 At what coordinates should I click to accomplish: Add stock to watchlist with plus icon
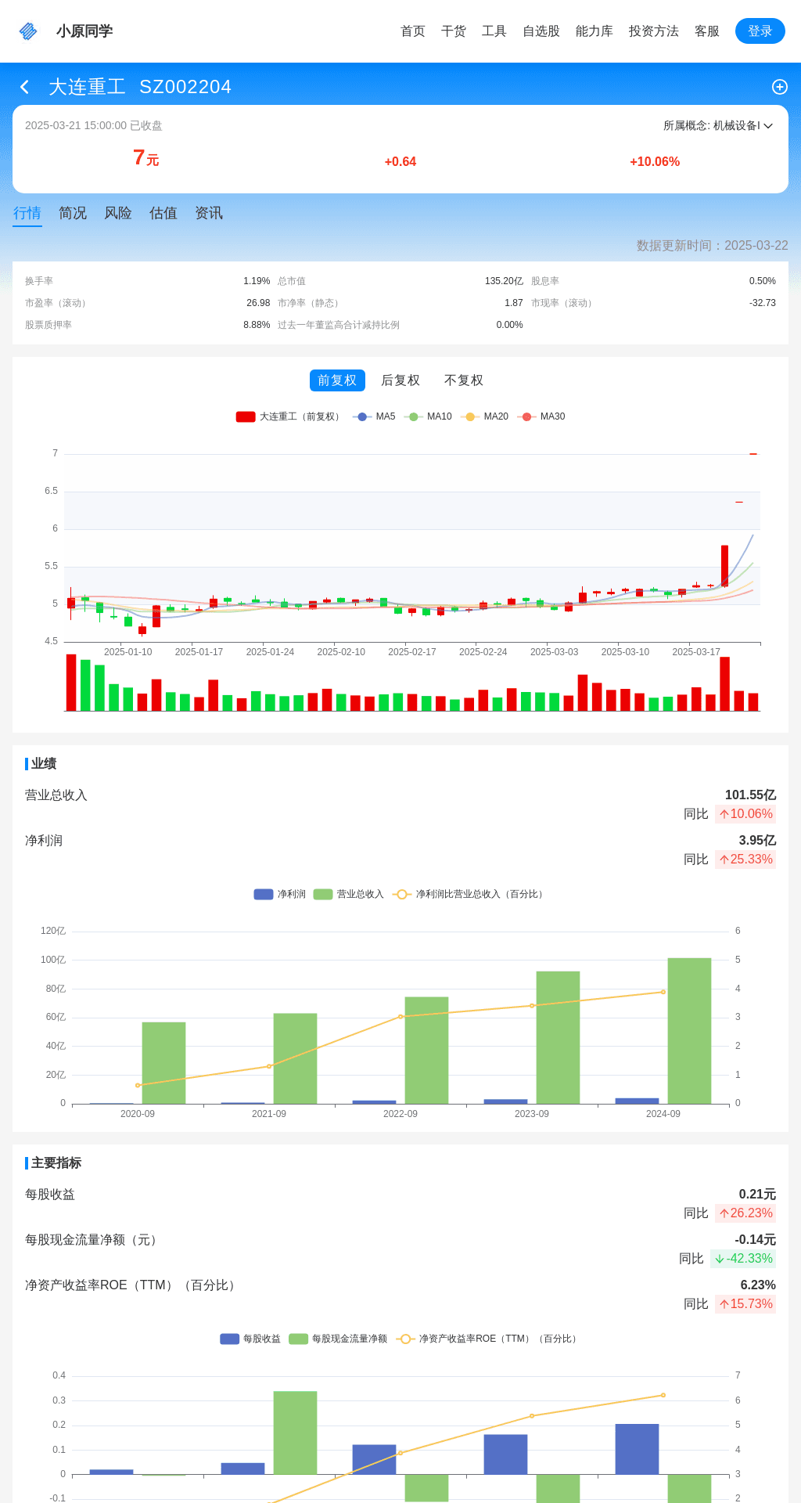pos(779,87)
